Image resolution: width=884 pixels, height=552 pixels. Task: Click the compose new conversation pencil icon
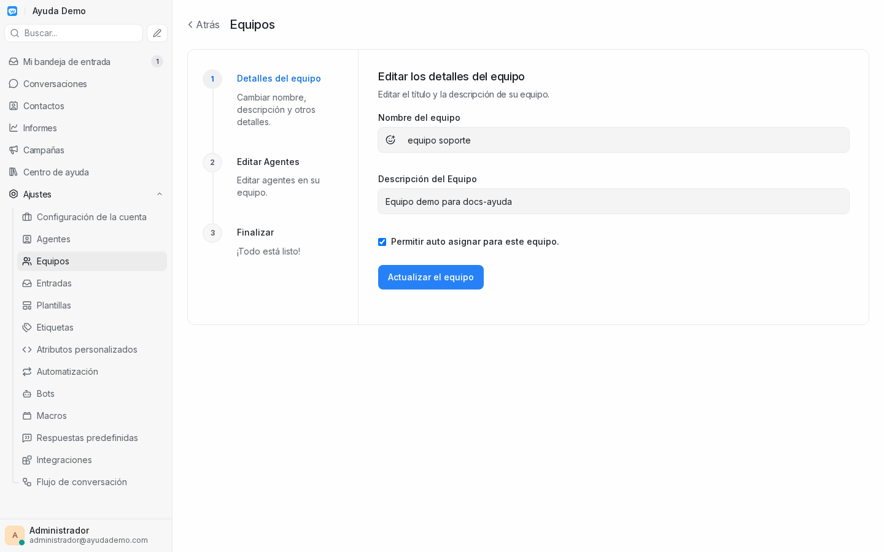point(157,33)
